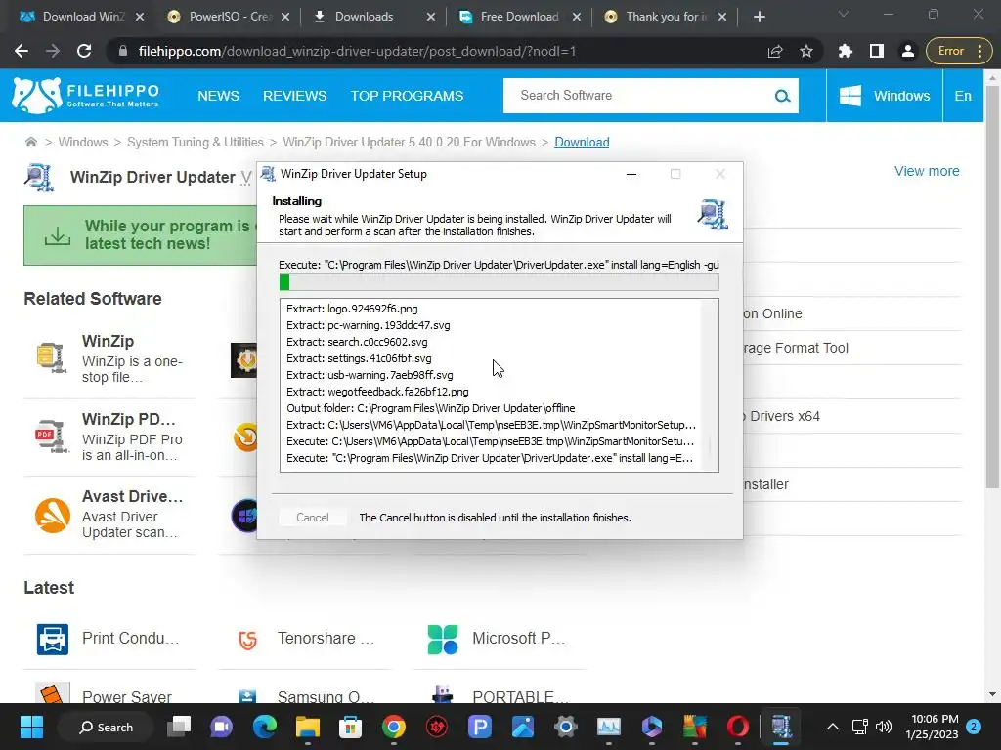The height and width of the screenshot is (750, 1001).
Task: Open the NEWS menu
Action: (218, 96)
